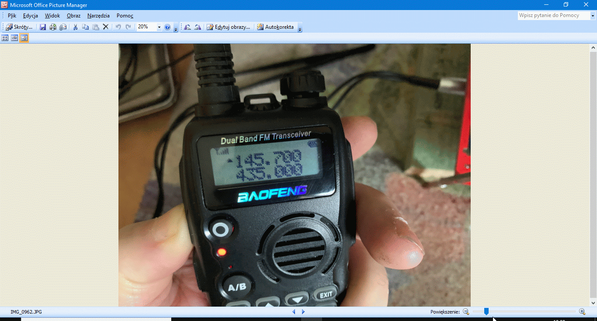
Task: Expand toolbar options after Autokorekta
Action: [300, 28]
